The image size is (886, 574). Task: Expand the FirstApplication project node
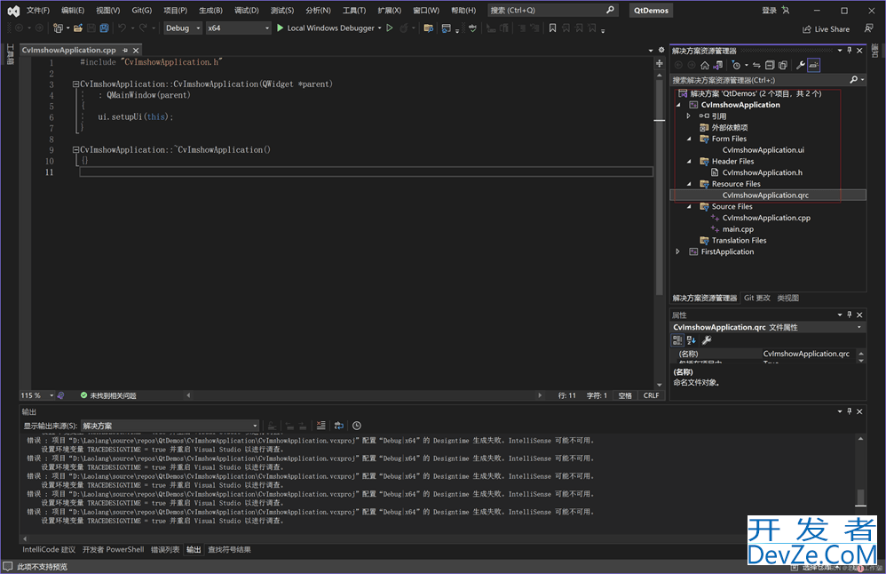[678, 251]
